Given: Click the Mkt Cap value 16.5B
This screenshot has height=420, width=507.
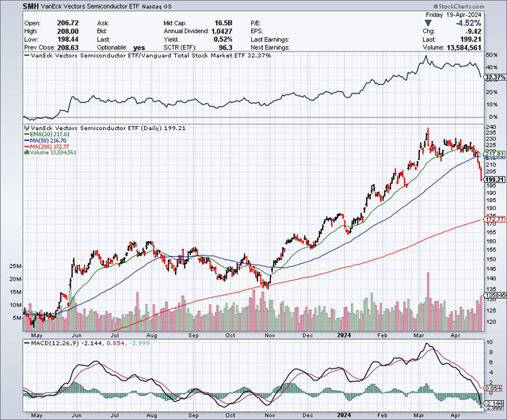Looking at the screenshot, I should 223,23.
